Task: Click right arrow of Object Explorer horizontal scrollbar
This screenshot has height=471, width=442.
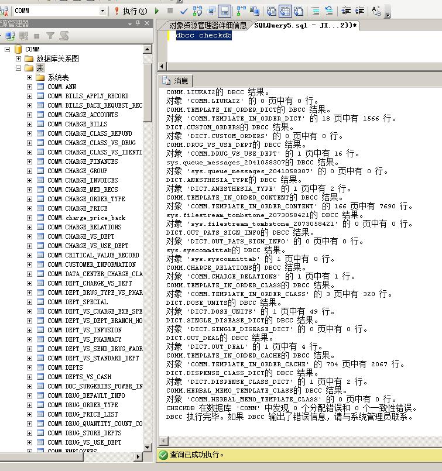Action: pyautogui.click(x=138, y=457)
